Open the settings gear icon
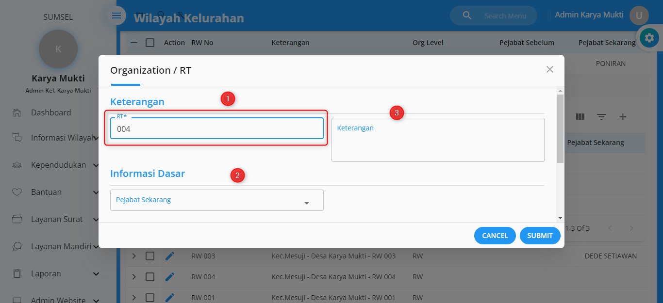Viewport: 663px width, 303px height. coord(649,38)
